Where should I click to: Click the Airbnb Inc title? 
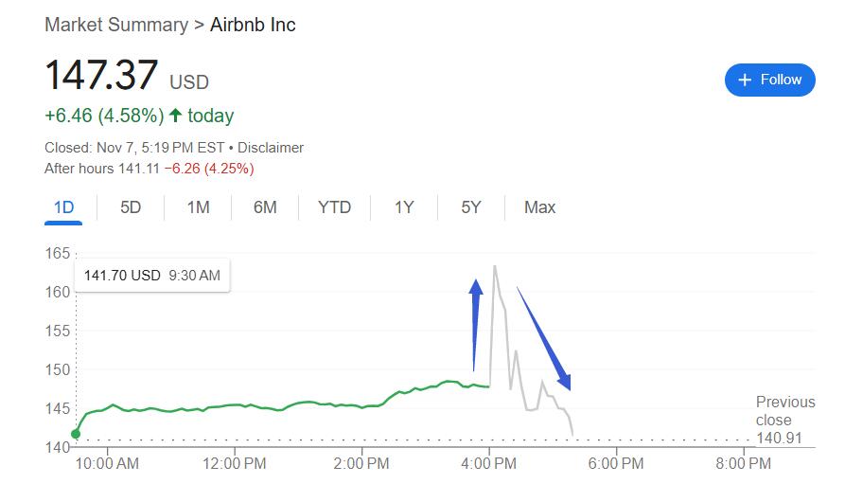click(x=253, y=25)
